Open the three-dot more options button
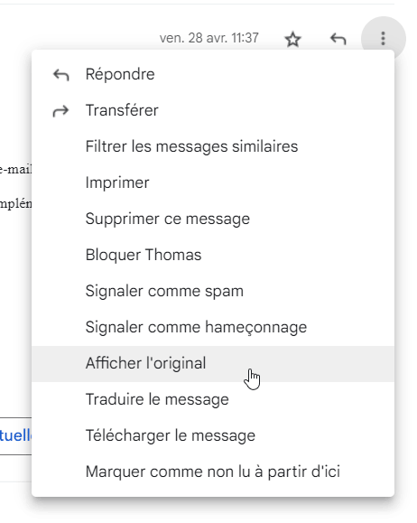Screen dimensions: 417x523 pyautogui.click(x=384, y=39)
